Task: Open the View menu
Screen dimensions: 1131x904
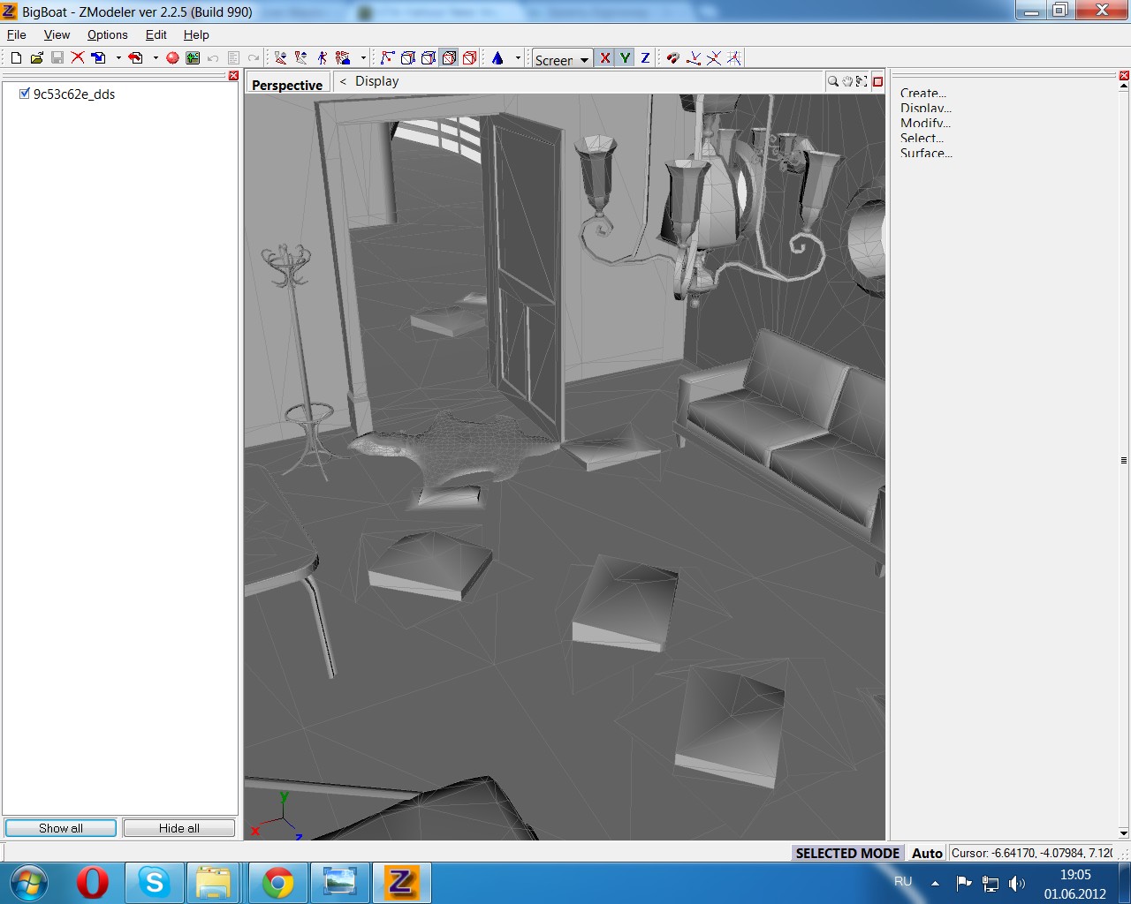Action: (x=57, y=34)
